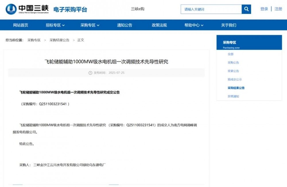Click the search magnifier icon
The height and width of the screenshot is (187, 287).
coord(246,9)
